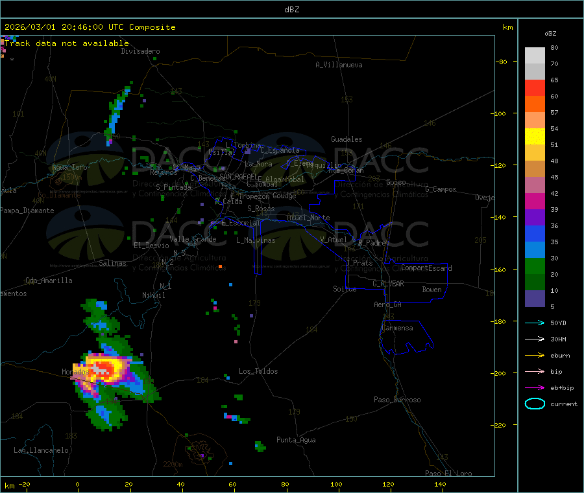Click the '-80' km tick on right axis
Screen dimensions: 584x493
tap(501, 62)
